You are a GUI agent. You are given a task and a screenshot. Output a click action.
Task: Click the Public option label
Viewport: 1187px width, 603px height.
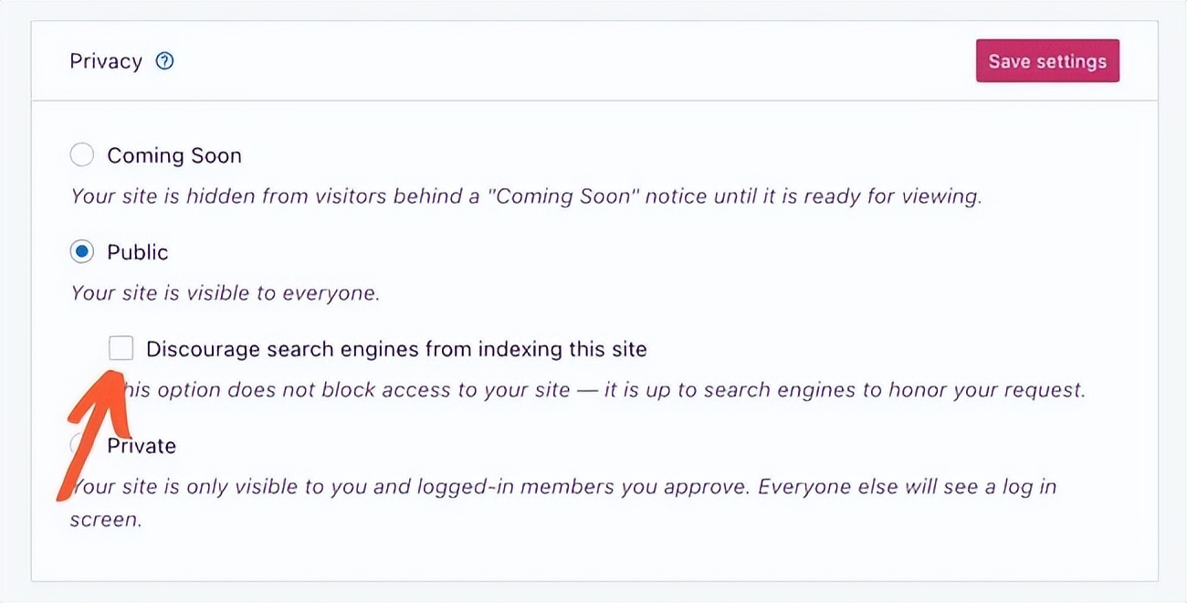(x=138, y=252)
